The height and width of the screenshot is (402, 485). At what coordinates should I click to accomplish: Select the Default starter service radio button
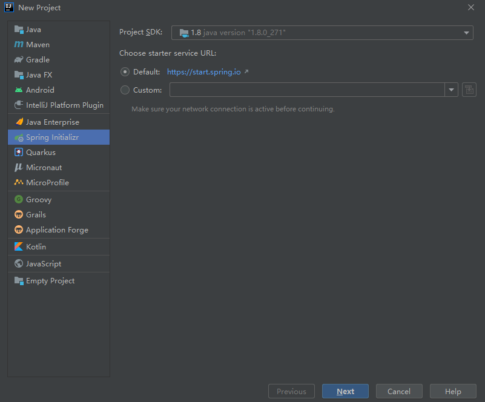pos(125,72)
